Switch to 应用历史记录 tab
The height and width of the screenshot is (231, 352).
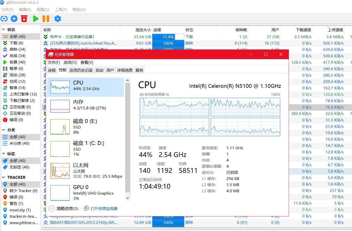81,70
